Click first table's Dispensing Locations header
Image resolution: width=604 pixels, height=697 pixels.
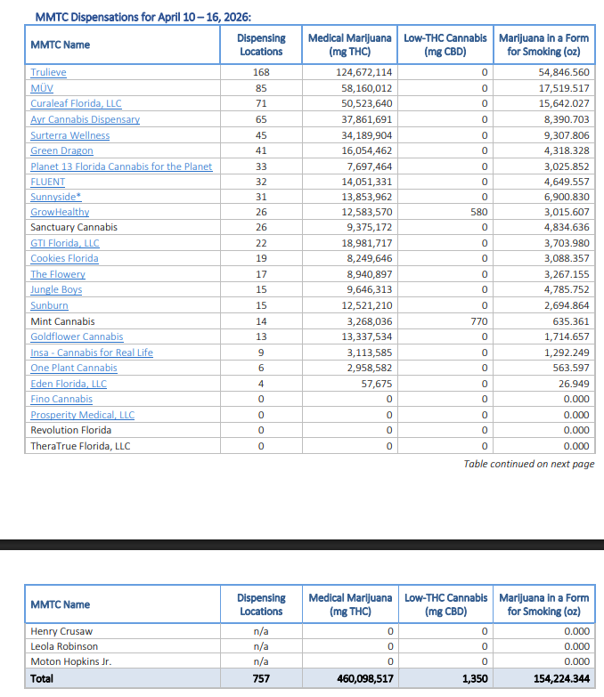pos(261,45)
